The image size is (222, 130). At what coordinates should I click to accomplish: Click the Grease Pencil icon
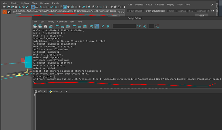27,7
